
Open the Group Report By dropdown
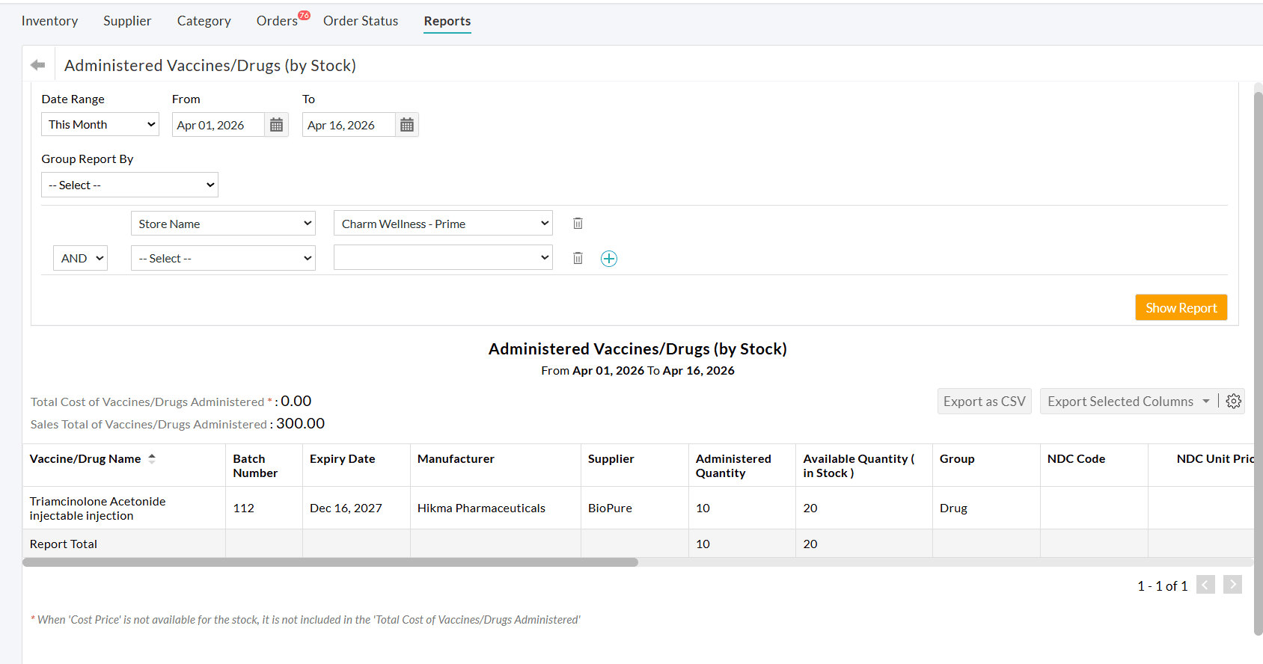129,185
